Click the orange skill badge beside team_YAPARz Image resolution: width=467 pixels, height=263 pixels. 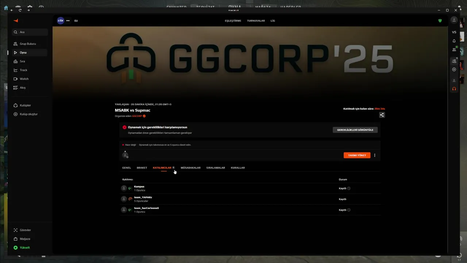point(131,199)
